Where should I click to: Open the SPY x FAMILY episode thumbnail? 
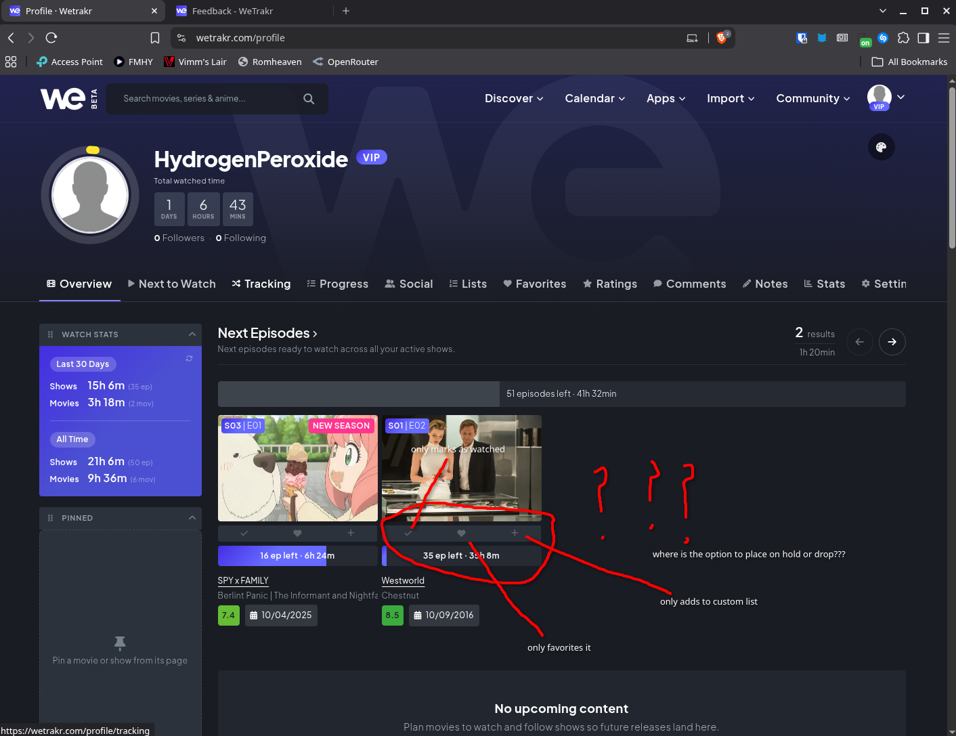[298, 469]
